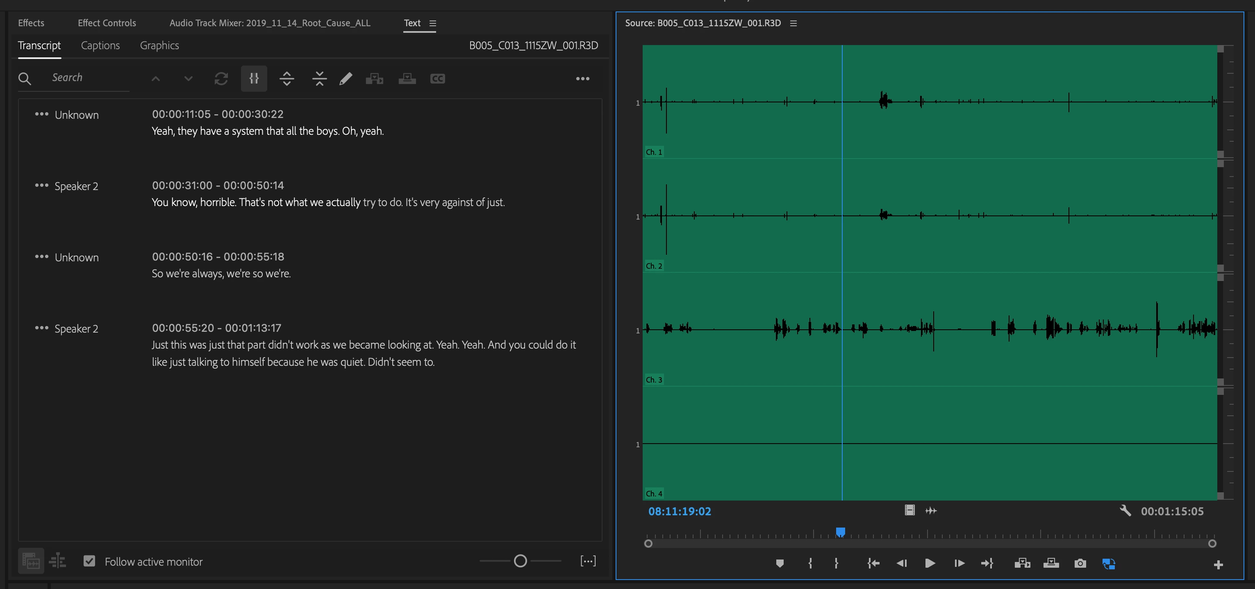1255x589 pixels.
Task: Uncheck Follow active monitor checkbox
Action: tap(89, 561)
